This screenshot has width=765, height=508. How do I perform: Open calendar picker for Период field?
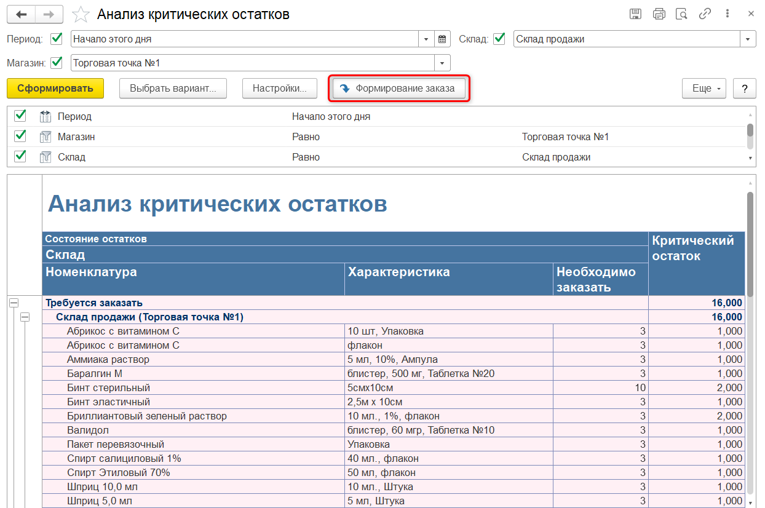(x=442, y=39)
